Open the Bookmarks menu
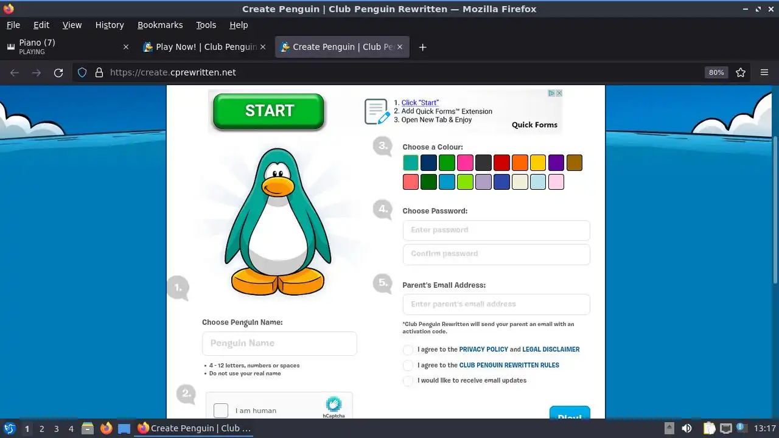Viewport: 779px width, 438px height. pos(160,25)
